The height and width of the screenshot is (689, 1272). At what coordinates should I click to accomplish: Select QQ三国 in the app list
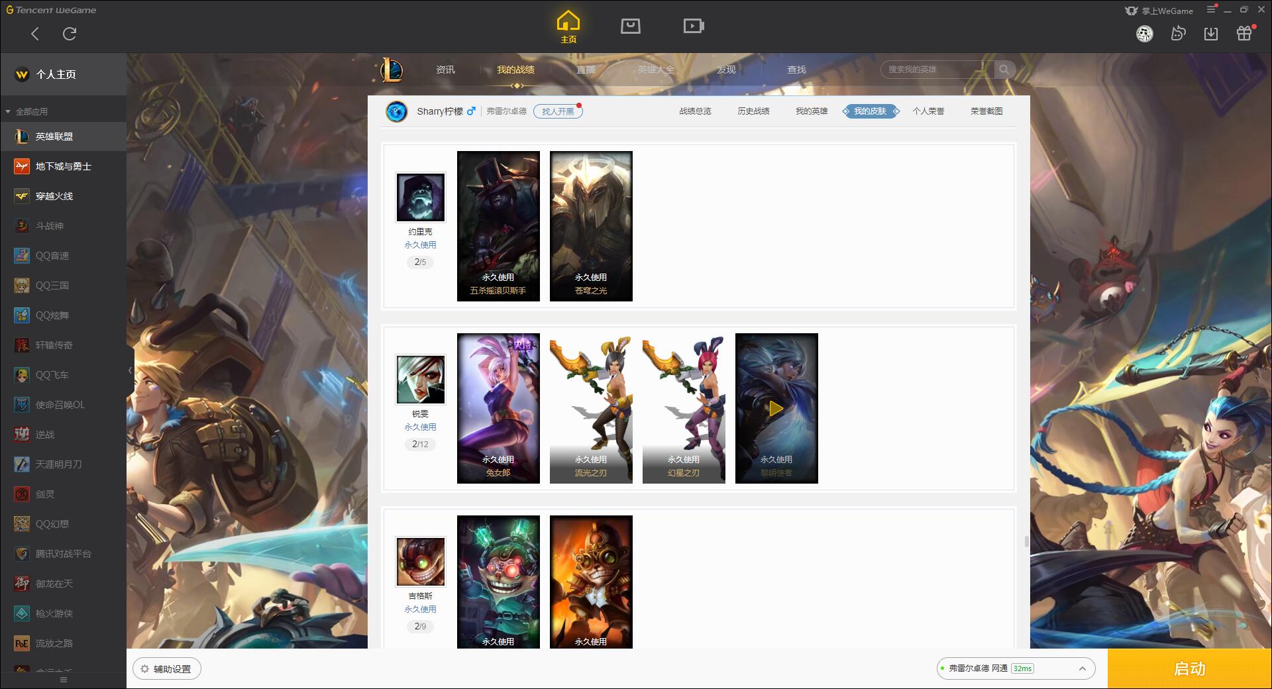(63, 286)
